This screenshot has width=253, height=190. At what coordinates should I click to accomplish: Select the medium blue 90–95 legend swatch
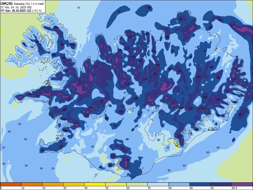[200, 184]
